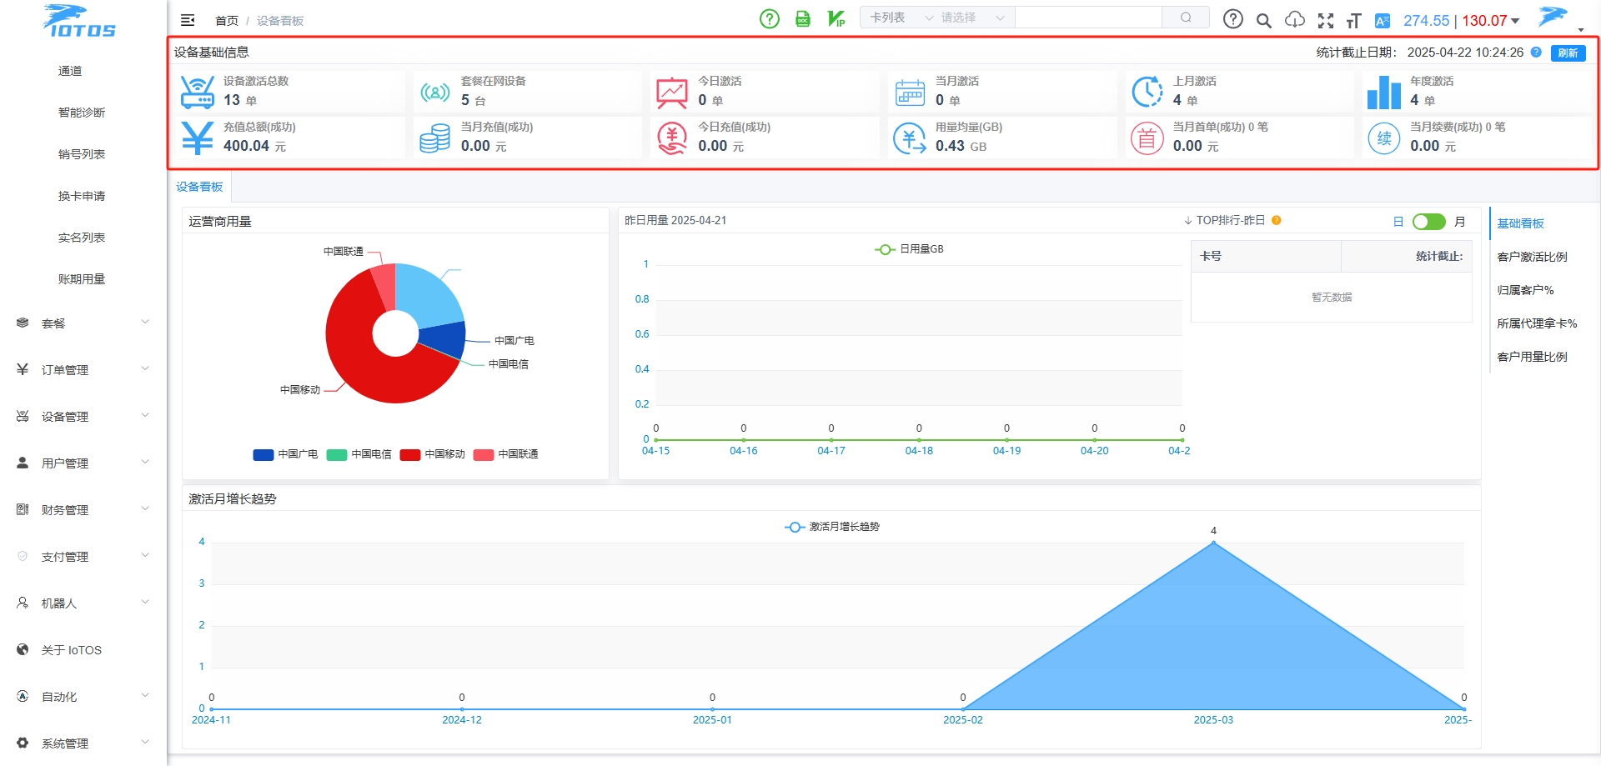
Task: Open the font size icon
Action: click(1353, 21)
